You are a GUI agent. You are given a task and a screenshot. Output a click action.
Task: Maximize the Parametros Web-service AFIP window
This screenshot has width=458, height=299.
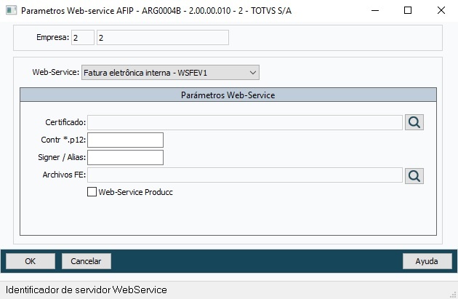408,11
